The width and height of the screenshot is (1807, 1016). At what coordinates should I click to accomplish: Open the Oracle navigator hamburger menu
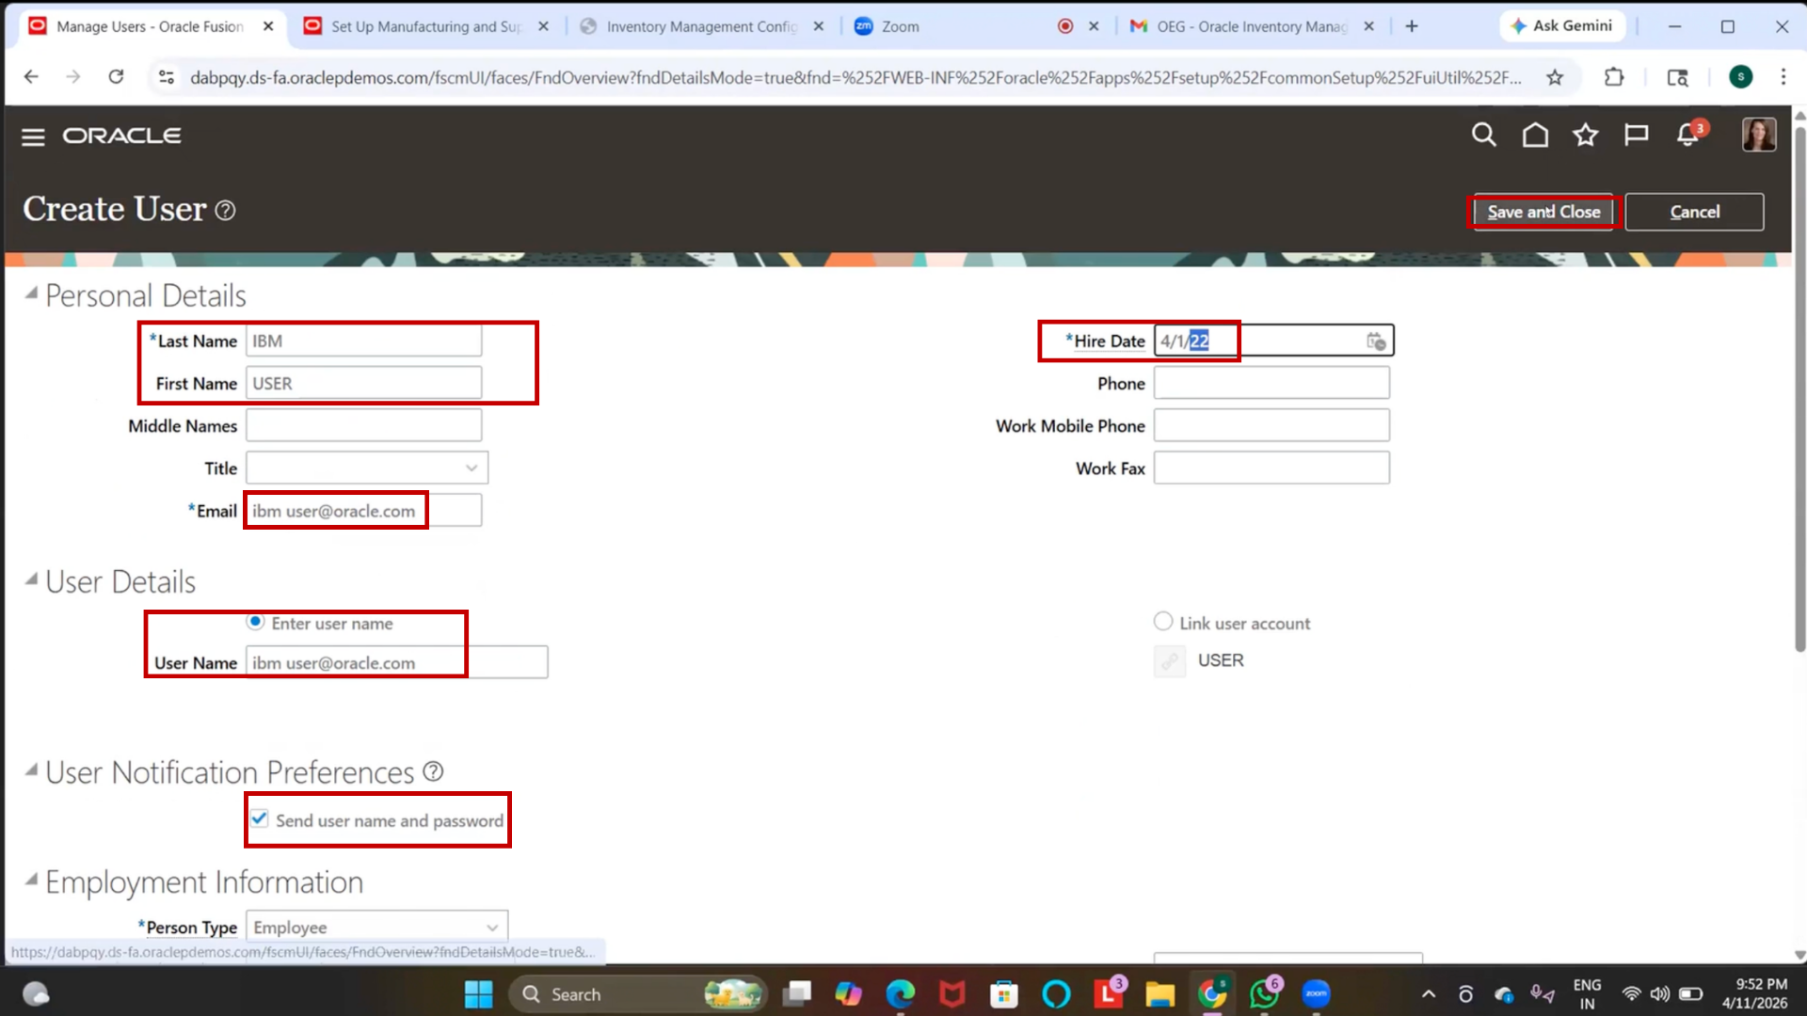(x=33, y=137)
